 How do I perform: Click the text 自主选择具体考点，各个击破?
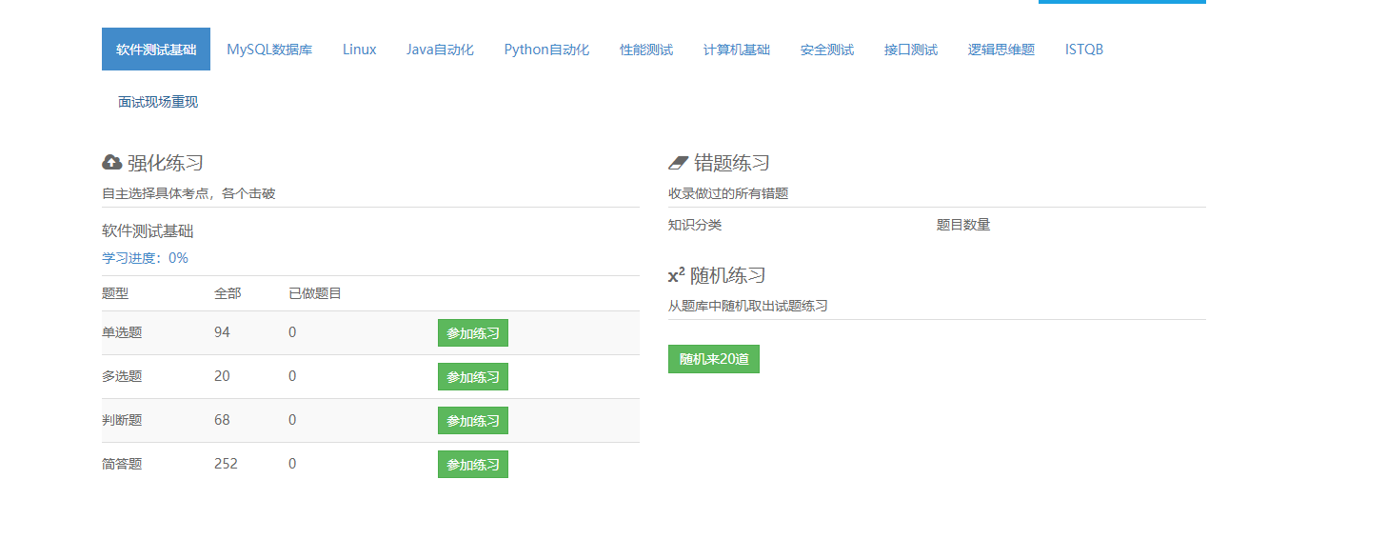188,193
